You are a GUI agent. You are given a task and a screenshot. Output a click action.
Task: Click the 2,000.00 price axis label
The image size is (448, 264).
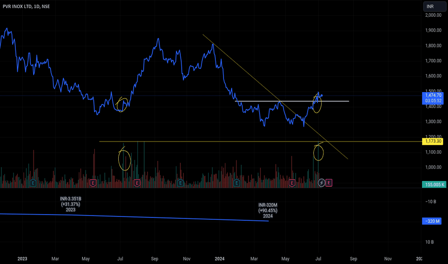click(433, 15)
